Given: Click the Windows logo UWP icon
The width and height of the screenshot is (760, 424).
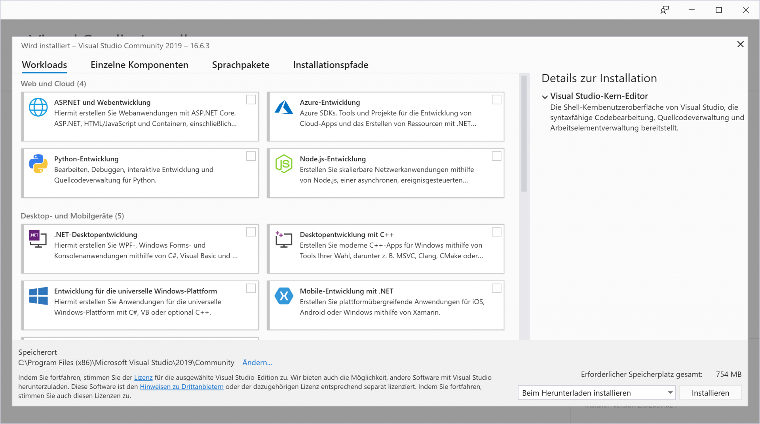Looking at the screenshot, I should coord(38,296).
